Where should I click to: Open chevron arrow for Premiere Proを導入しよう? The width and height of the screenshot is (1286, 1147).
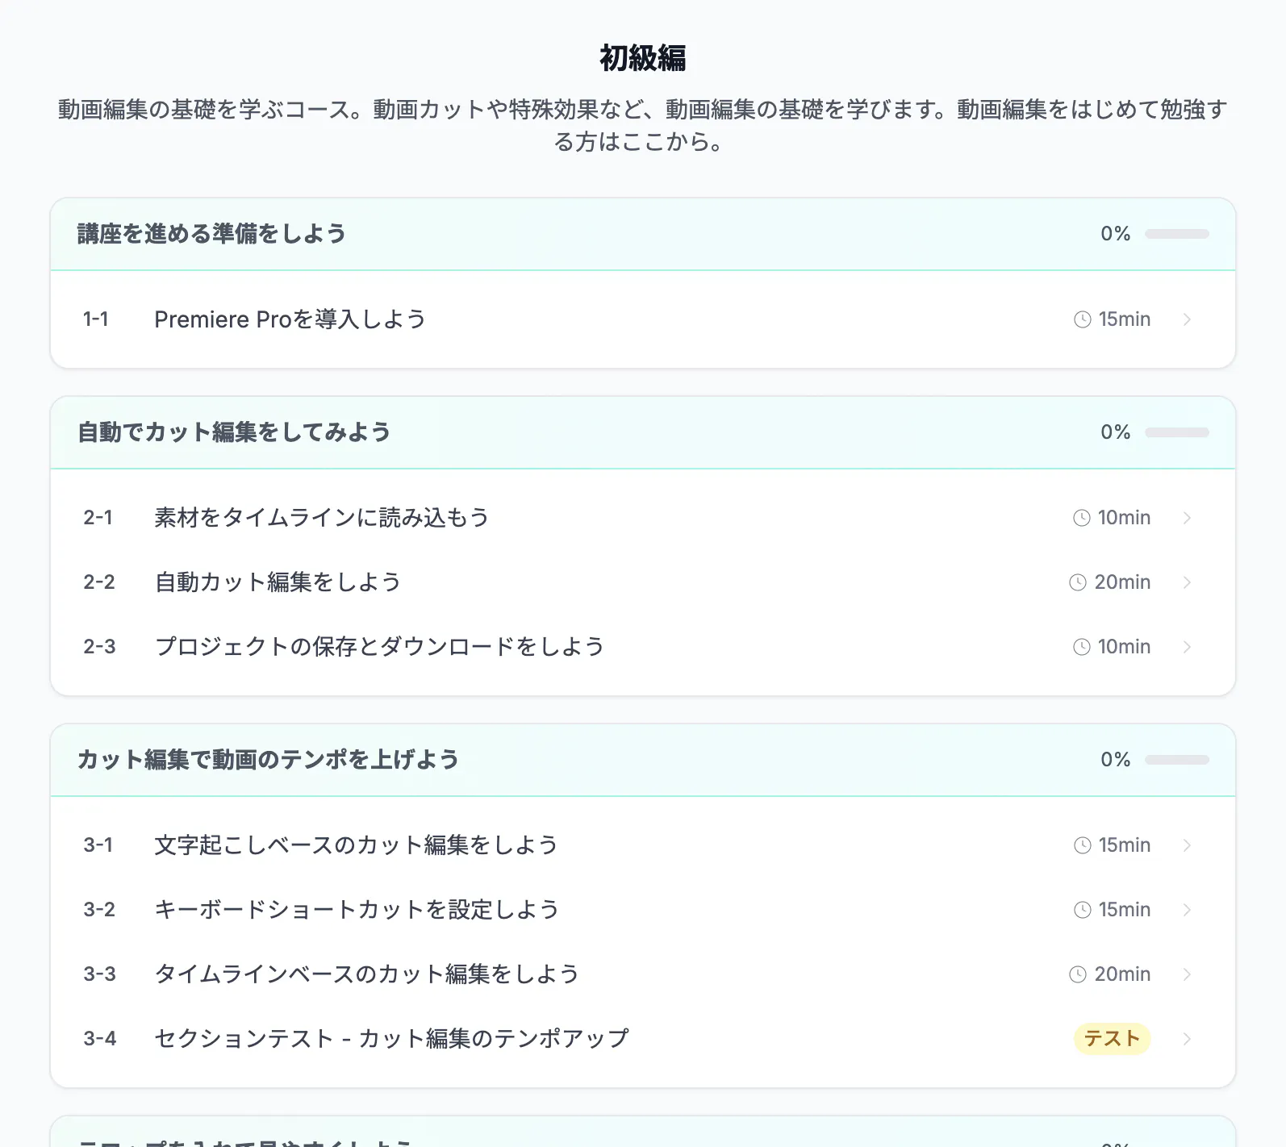[x=1187, y=319]
